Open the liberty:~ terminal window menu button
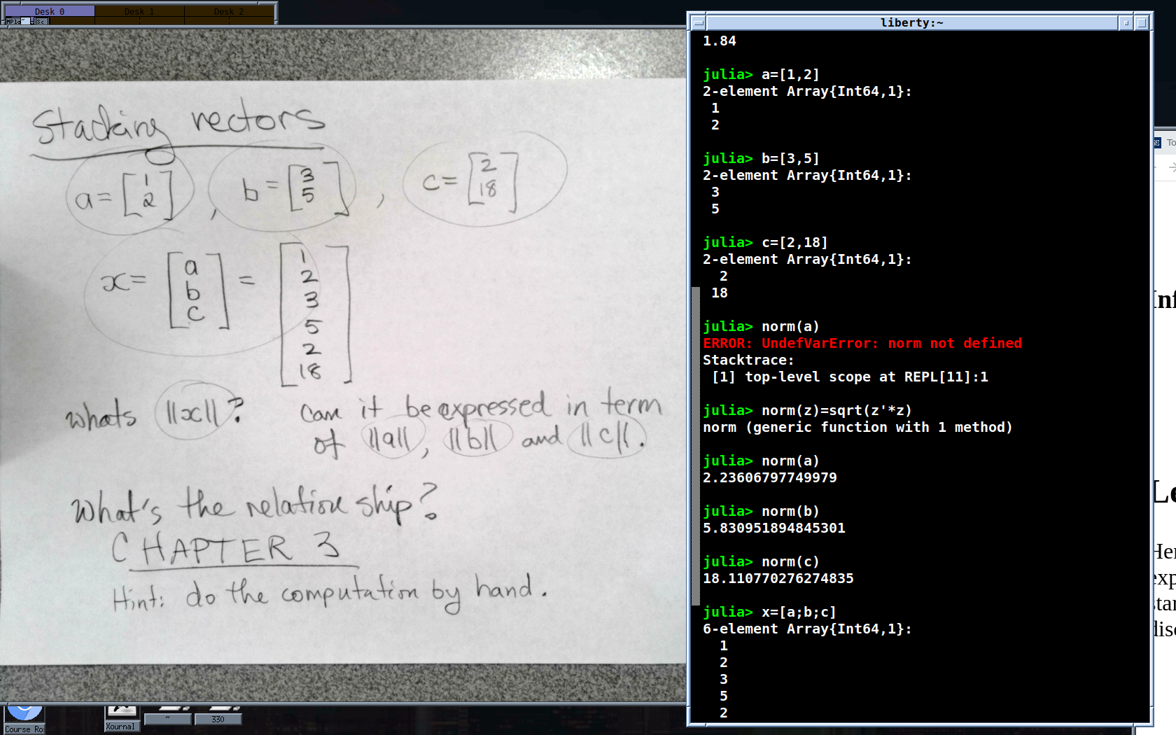Screen dimensions: 1176x735 [x=698, y=22]
